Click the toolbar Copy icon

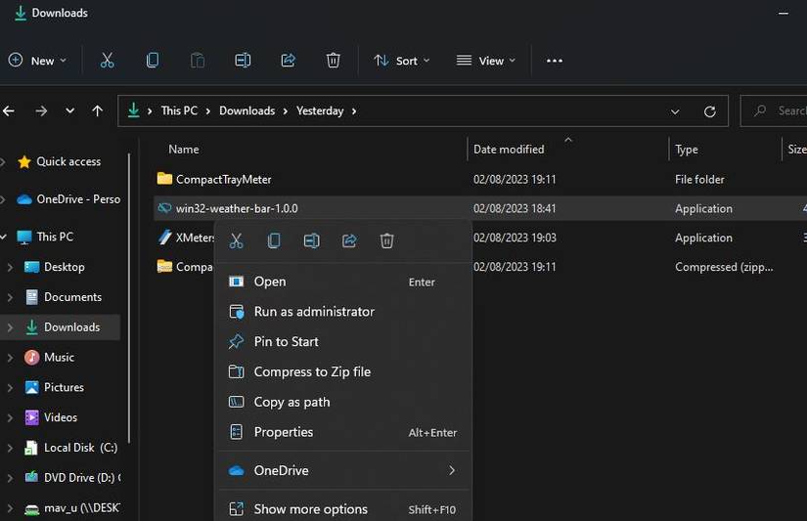[153, 61]
